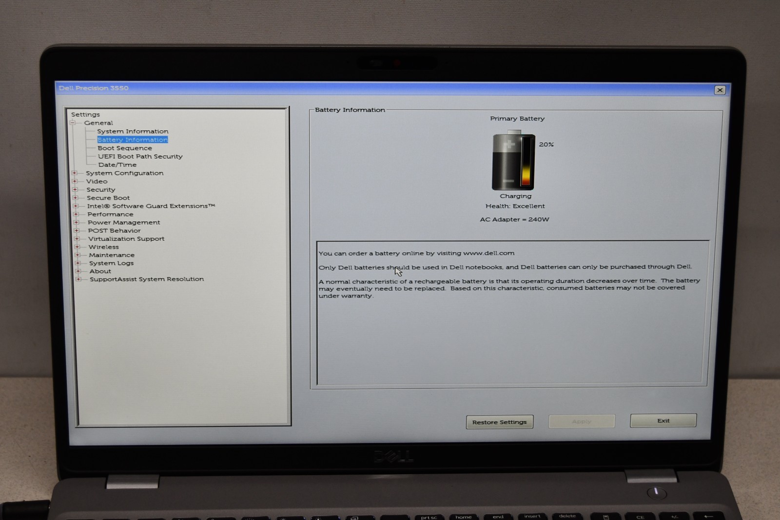
Task: Select the System Logs label
Action: (111, 263)
